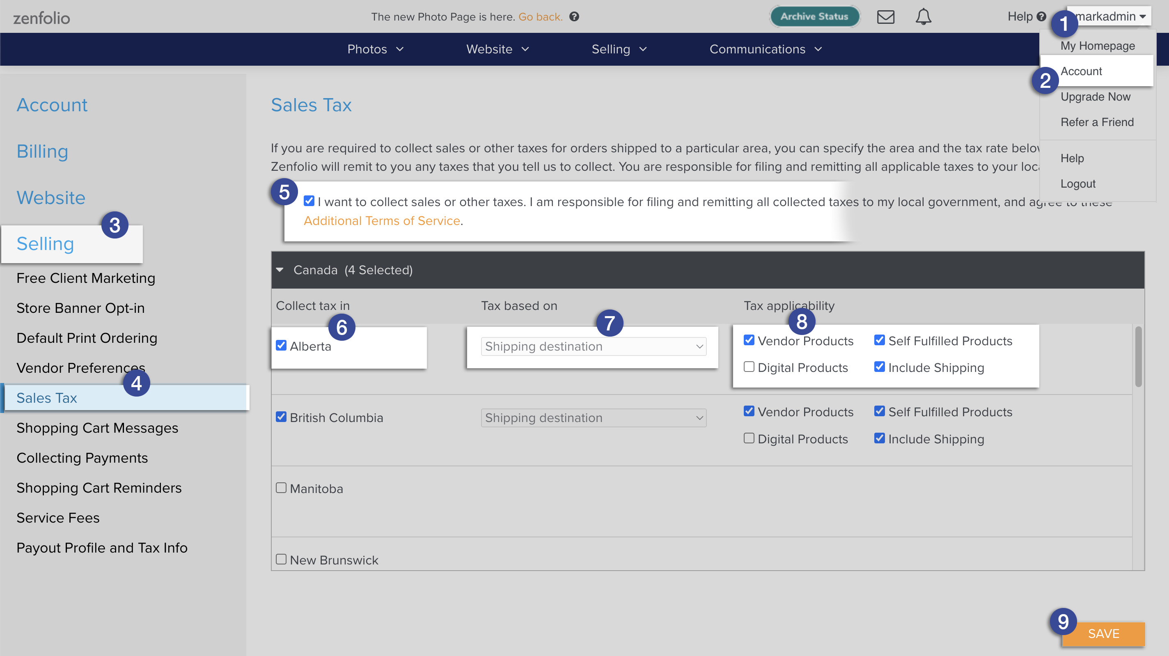Open Free Client Marketing settings
Screen dimensions: 1169x656
coord(86,278)
